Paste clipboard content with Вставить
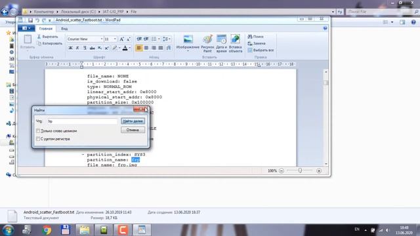420x236 pixels. coord(28,41)
